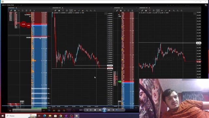Select the AVAXUSDT 5m chart tab
This screenshot has height=118, width=209.
[x=144, y=8]
